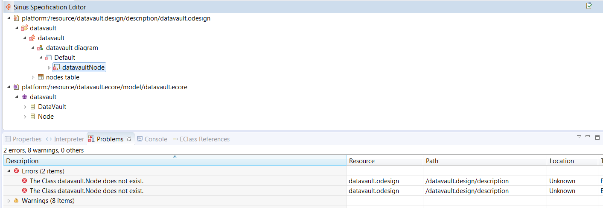Click the datavault EPackage icon
The height and width of the screenshot is (208, 603).
pos(24,97)
